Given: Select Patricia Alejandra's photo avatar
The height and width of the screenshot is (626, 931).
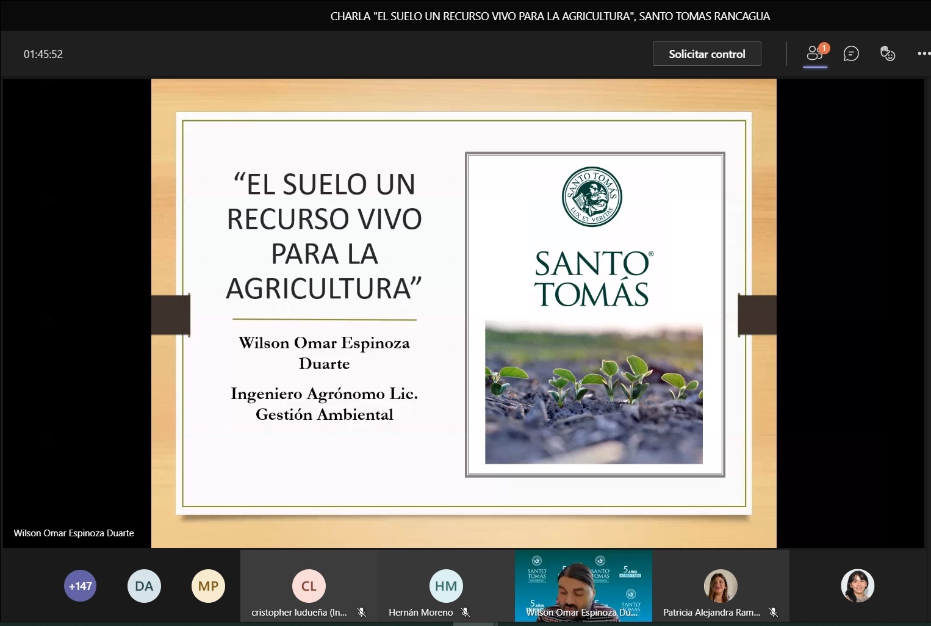Looking at the screenshot, I should [721, 586].
